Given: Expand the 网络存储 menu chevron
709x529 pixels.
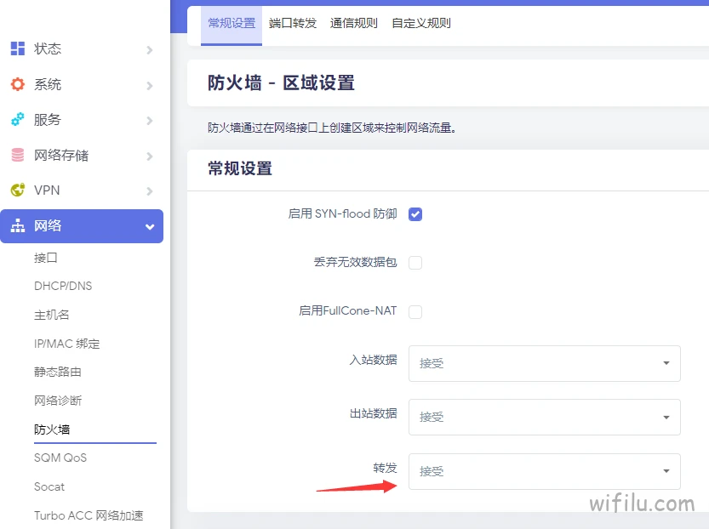Looking at the screenshot, I should click(150, 156).
